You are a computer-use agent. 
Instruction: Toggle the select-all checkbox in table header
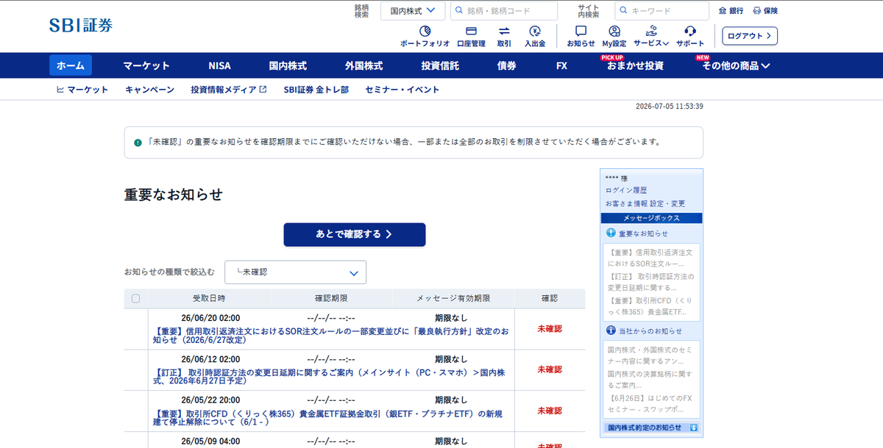point(135,299)
